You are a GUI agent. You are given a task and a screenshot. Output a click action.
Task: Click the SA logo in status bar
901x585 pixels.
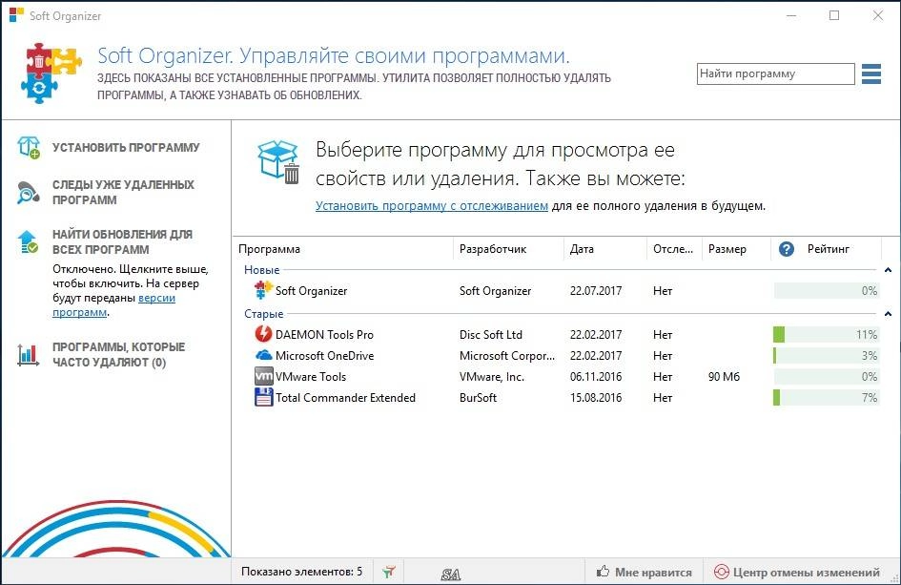tap(450, 574)
